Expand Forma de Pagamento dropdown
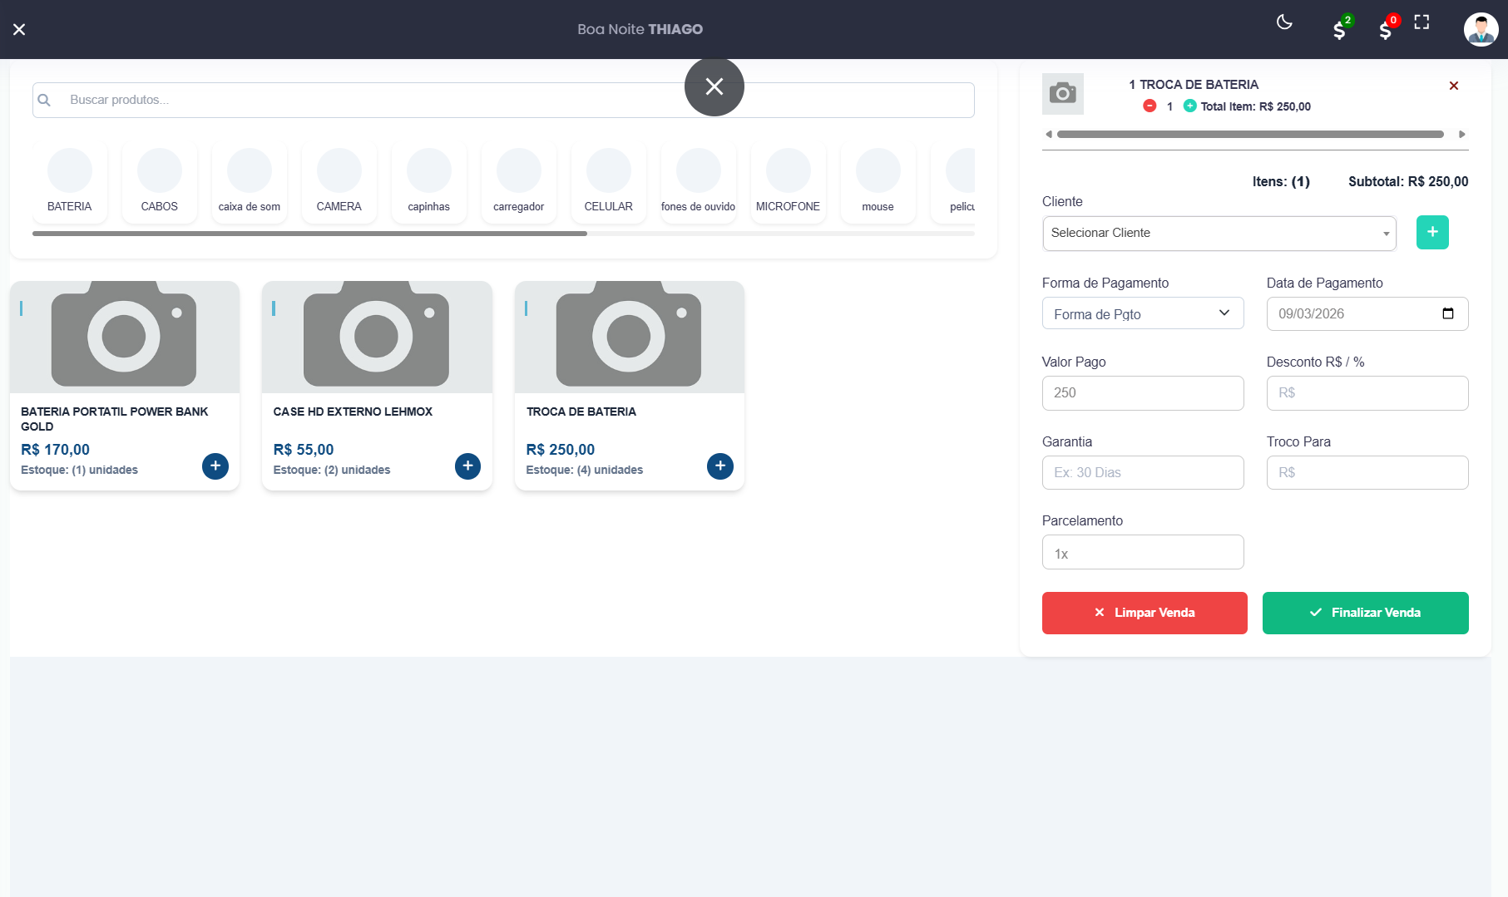Screen dimensions: 1508x897 (1142, 313)
